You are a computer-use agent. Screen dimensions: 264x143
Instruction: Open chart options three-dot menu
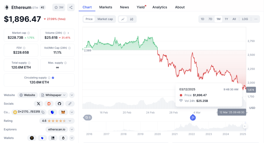coord(256,19)
